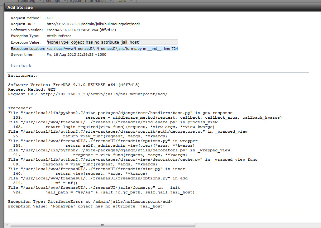Click the traceback line for freeadmin/site.py in inner
The height and width of the screenshot is (228, 321).
point(97,169)
